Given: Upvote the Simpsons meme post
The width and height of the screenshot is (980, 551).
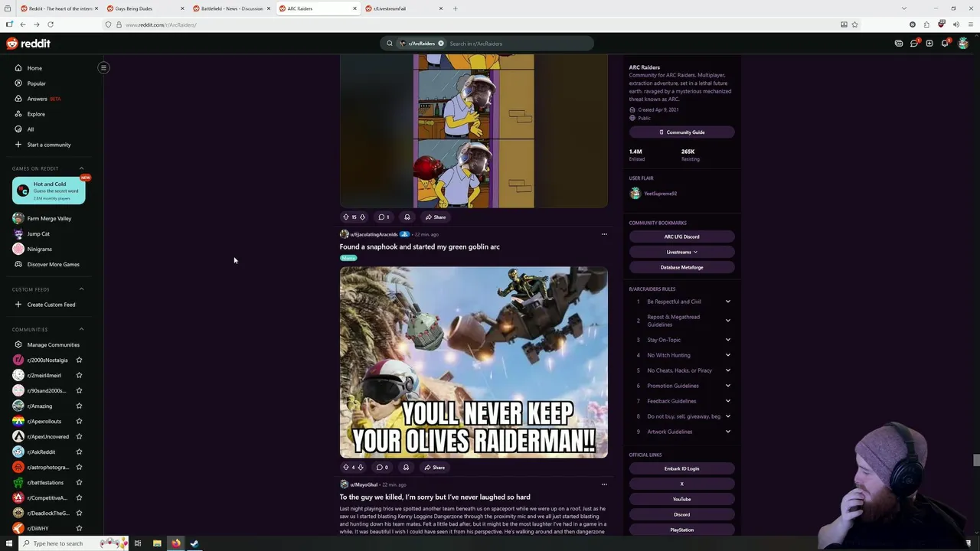Looking at the screenshot, I should (x=345, y=217).
